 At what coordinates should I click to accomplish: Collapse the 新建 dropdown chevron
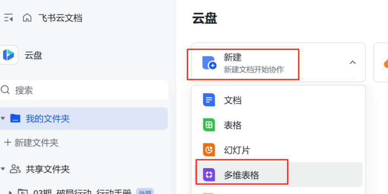click(352, 63)
